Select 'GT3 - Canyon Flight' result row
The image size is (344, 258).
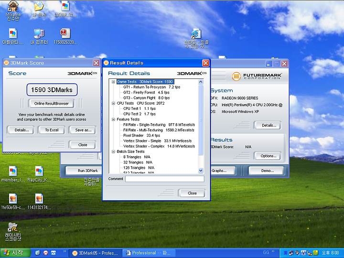pos(147,98)
